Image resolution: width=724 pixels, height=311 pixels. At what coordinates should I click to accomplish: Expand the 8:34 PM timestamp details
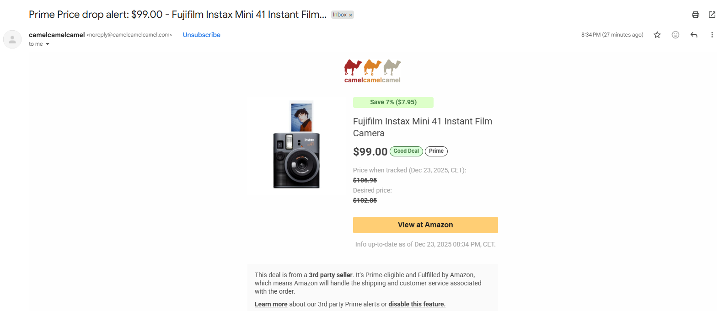[x=612, y=34]
